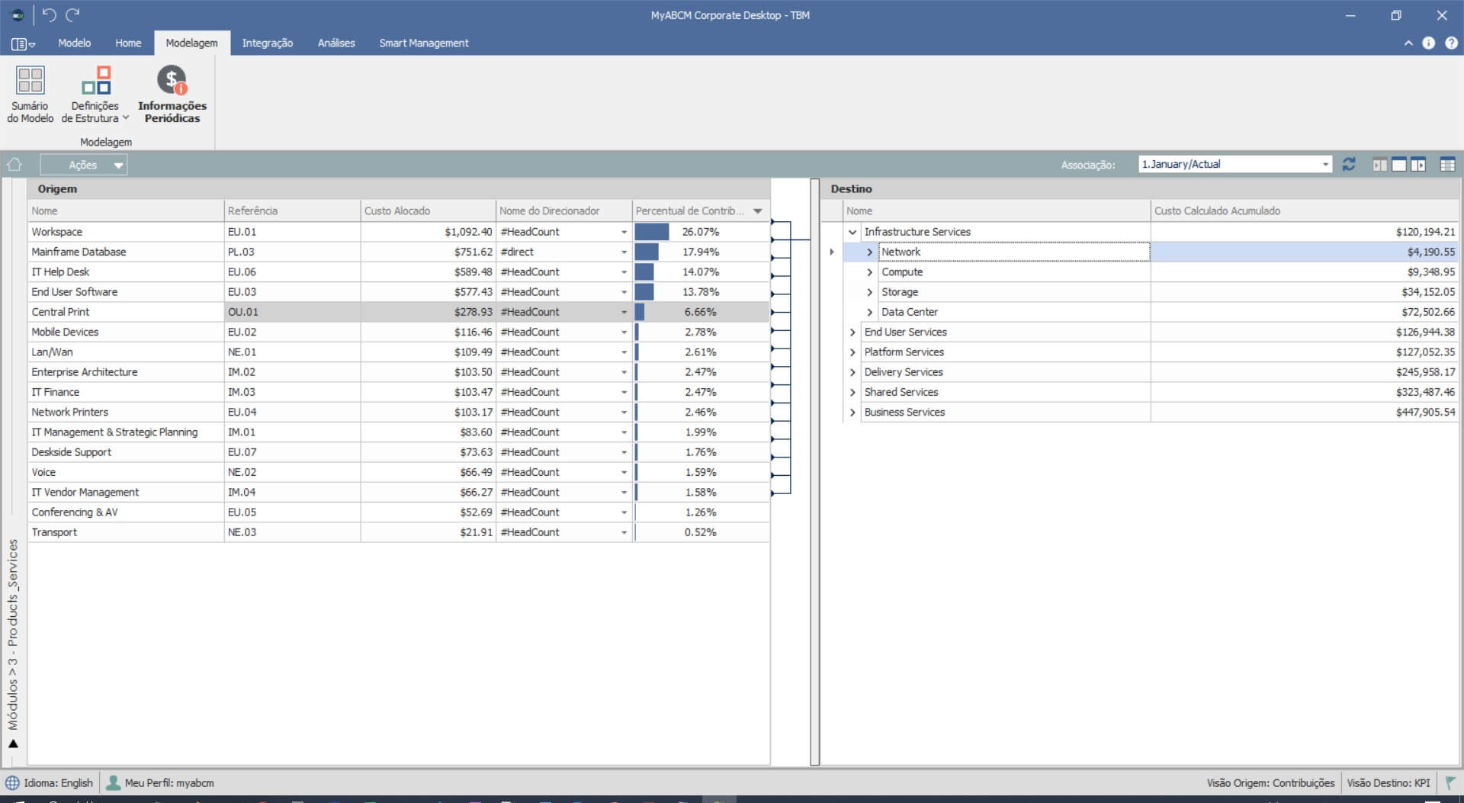Click the grid table view icon
This screenshot has height=803, width=1464.
pyautogui.click(x=1447, y=165)
